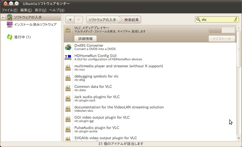Click the 詳細情報 button for VLC
Image resolution: width=242 pixels, height=147 pixels.
(85, 39)
